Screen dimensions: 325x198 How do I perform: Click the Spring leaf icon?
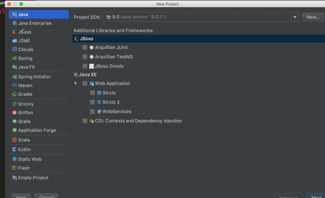click(15, 58)
